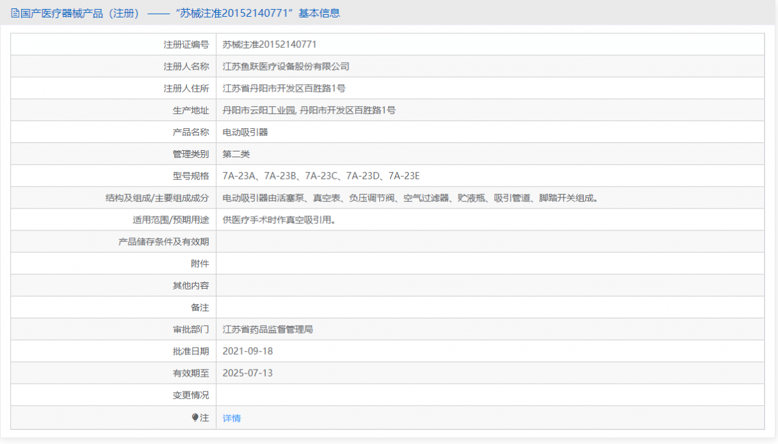Click the page title 国产医疗器械产品（注册）
778x444 pixels.
(80, 13)
